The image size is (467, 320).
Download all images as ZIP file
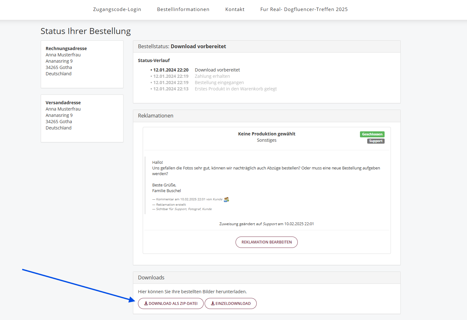(x=171, y=304)
